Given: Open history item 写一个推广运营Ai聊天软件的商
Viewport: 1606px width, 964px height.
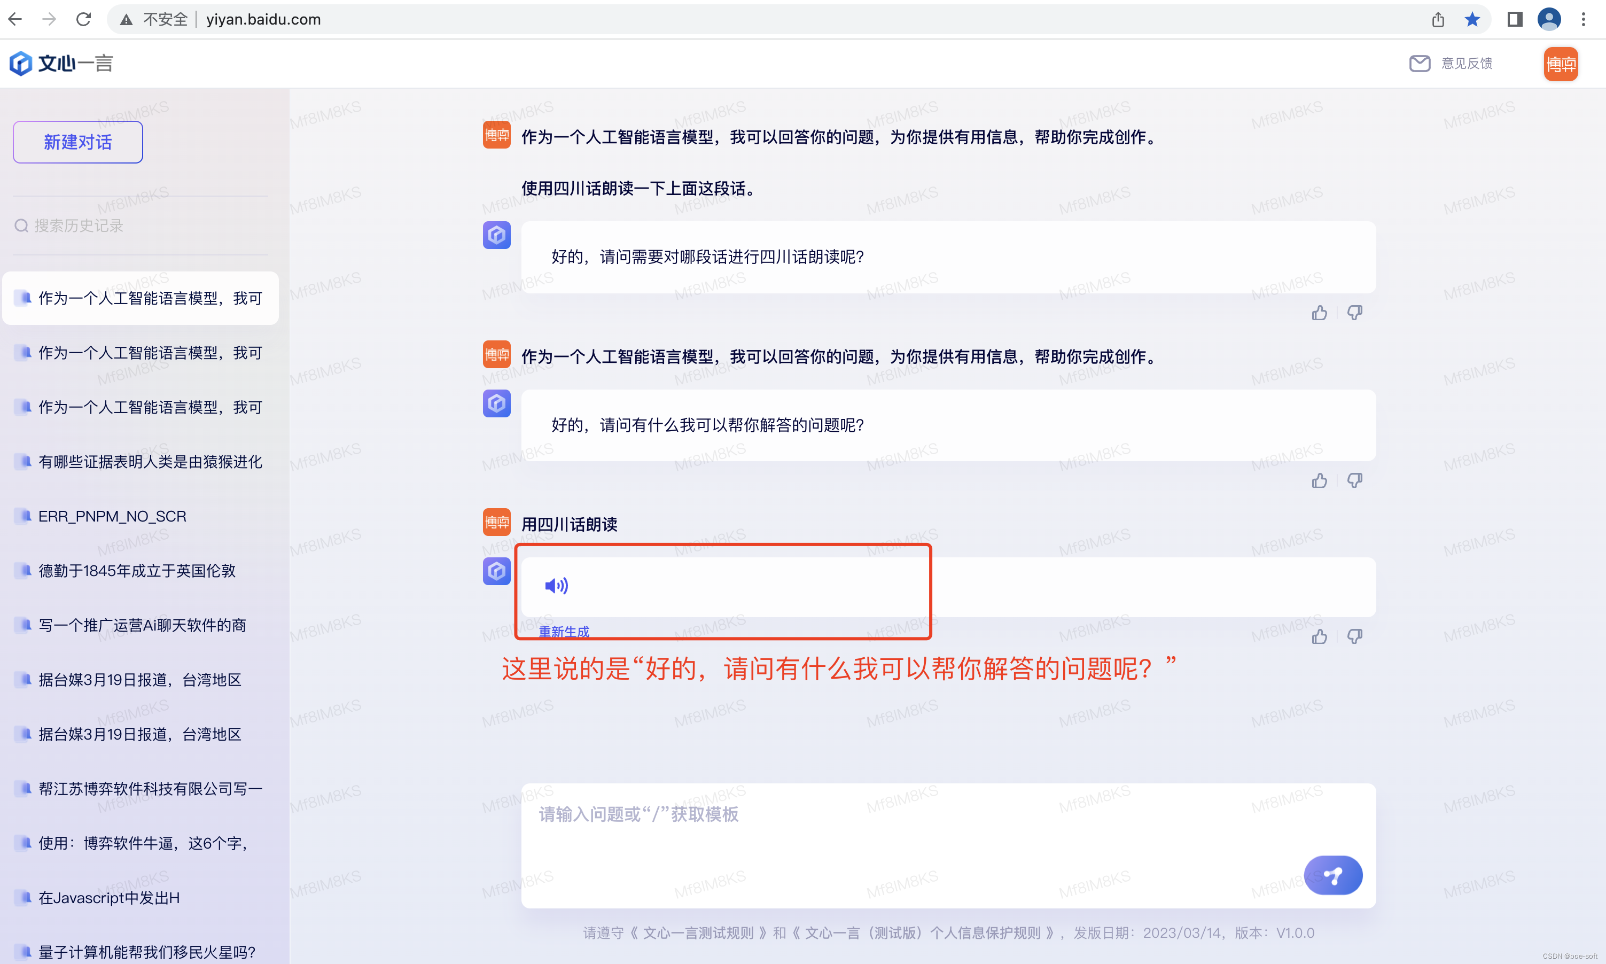Looking at the screenshot, I should click(141, 625).
